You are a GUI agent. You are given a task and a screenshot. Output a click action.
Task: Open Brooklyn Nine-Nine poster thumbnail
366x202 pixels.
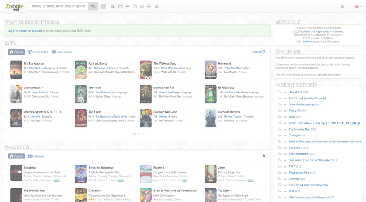(146, 118)
